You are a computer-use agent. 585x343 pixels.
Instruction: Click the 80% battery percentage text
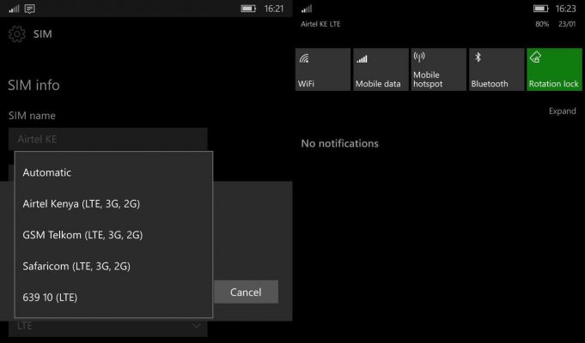click(x=542, y=24)
